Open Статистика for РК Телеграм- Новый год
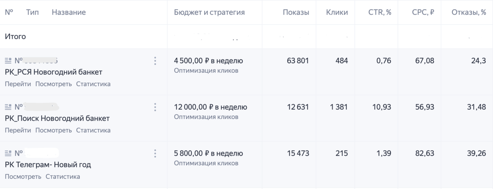 pyautogui.click(x=63, y=176)
